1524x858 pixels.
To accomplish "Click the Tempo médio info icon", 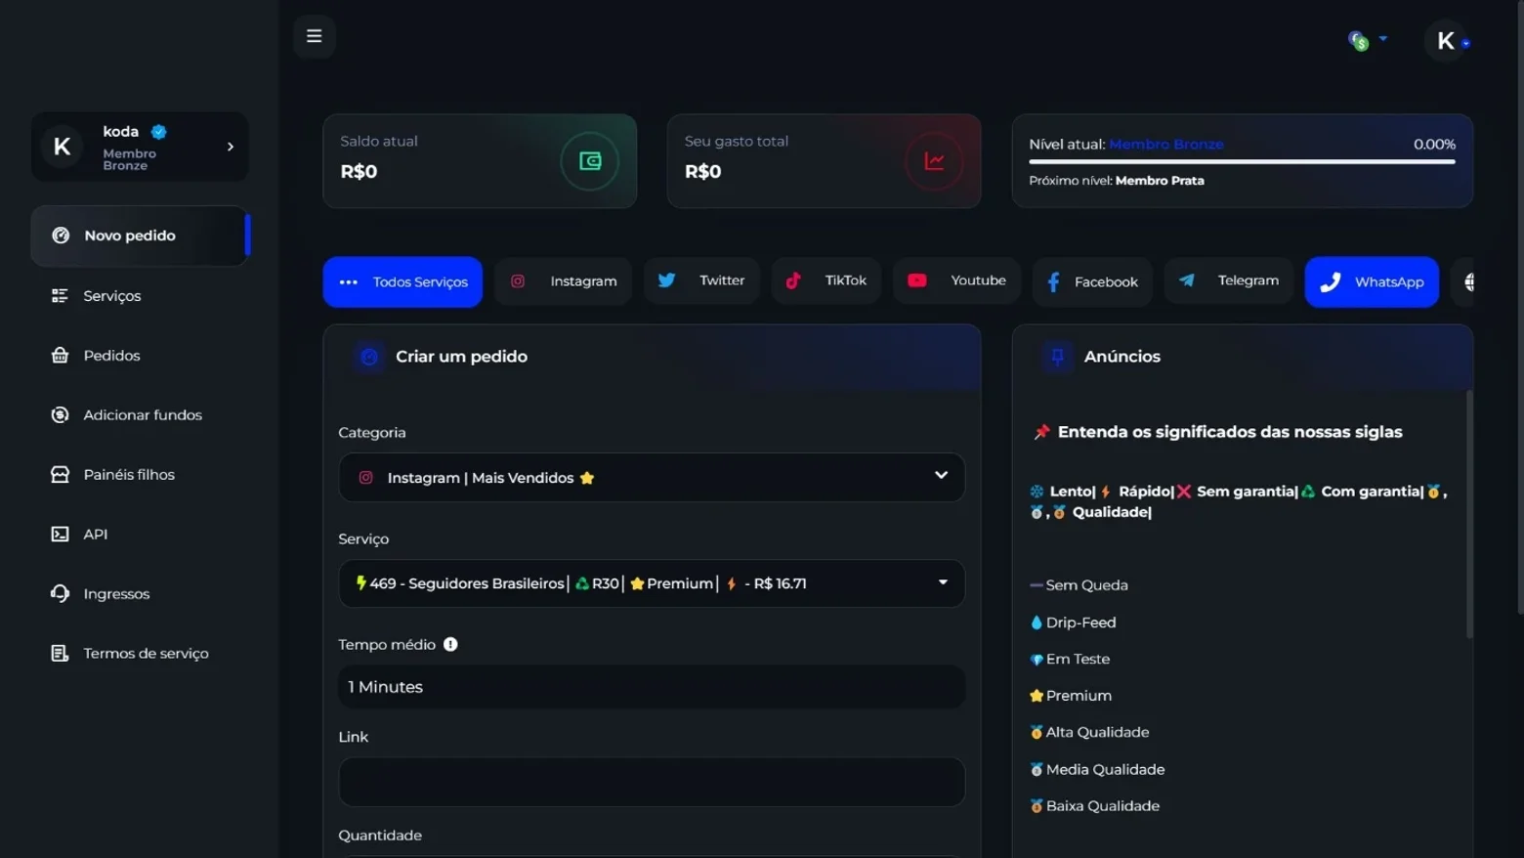I will pos(450,644).
